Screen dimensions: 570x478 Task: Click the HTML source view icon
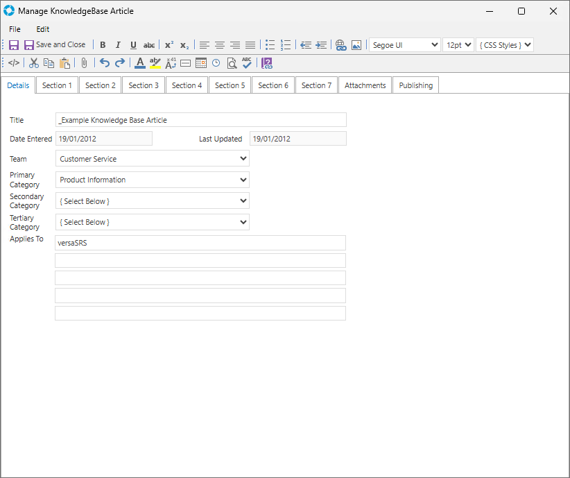[14, 63]
